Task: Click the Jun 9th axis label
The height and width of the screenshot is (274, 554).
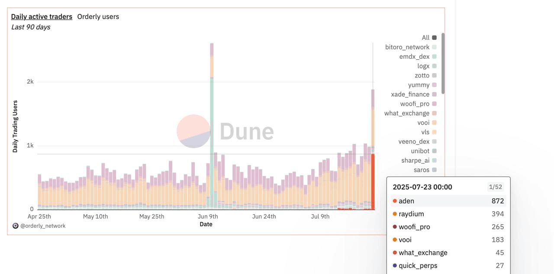Action: click(208, 216)
